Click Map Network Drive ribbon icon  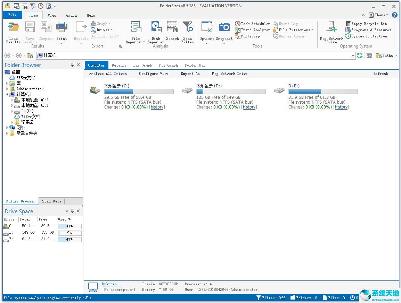pos(332,27)
